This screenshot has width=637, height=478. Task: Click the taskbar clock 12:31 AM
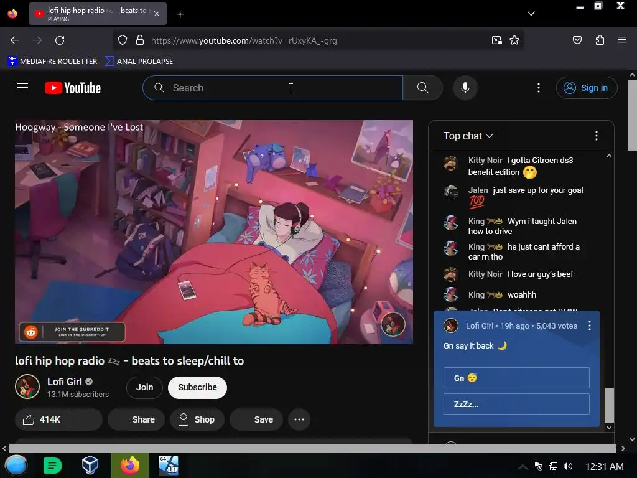pyautogui.click(x=605, y=466)
